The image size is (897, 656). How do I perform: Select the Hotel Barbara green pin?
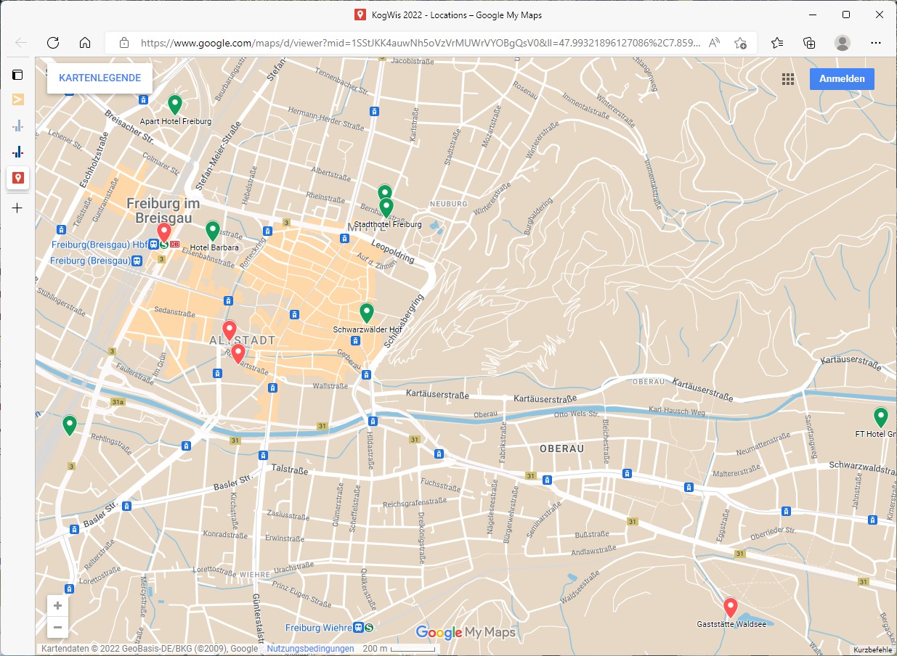[x=213, y=231]
